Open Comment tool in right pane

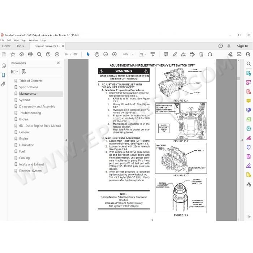pyautogui.click(x=249, y=101)
